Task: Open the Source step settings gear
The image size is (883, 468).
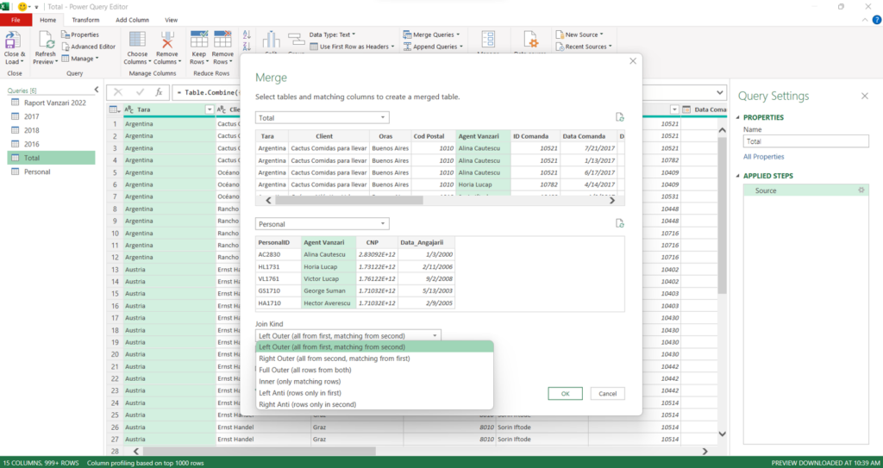Action: click(861, 190)
